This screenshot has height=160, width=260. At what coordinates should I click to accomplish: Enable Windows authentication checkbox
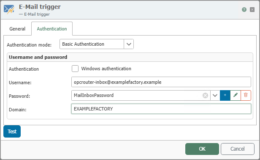pos(75,69)
